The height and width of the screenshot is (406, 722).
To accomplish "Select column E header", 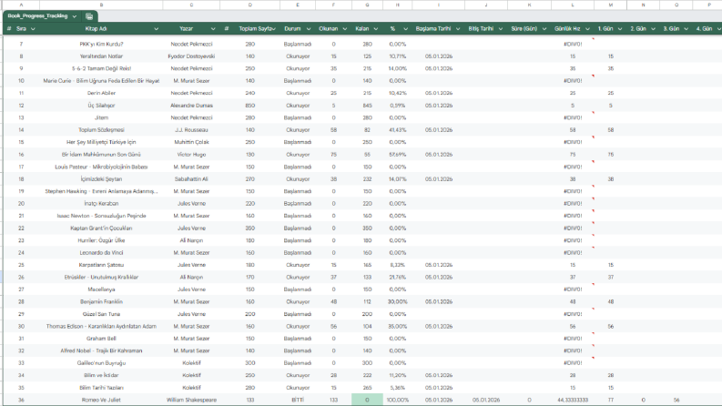I will 298,5.
